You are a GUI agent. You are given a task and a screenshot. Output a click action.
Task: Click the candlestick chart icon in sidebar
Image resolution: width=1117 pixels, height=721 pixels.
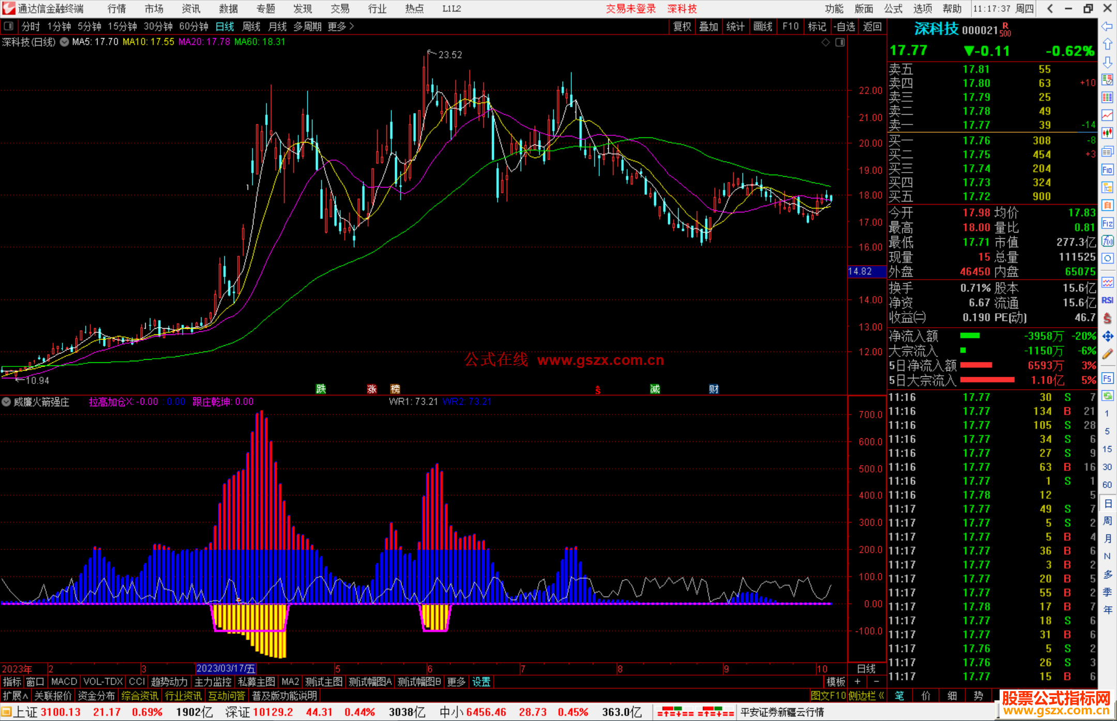point(1107,133)
